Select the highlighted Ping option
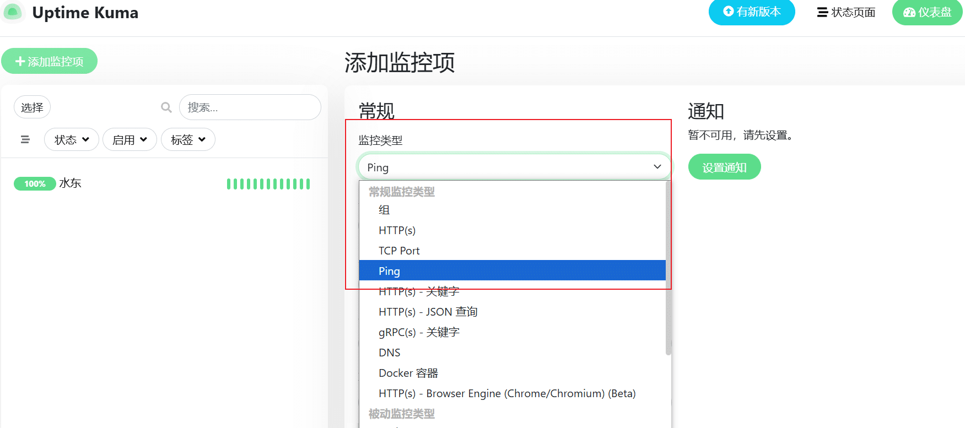Viewport: 965px width, 428px height. [512, 270]
